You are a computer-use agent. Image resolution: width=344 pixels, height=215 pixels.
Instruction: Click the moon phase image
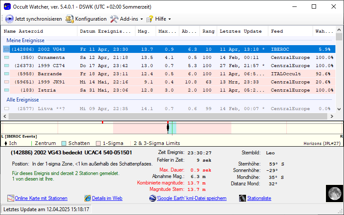tap(334, 193)
